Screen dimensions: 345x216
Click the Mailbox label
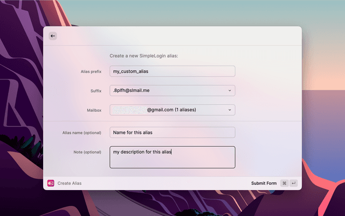(x=94, y=110)
